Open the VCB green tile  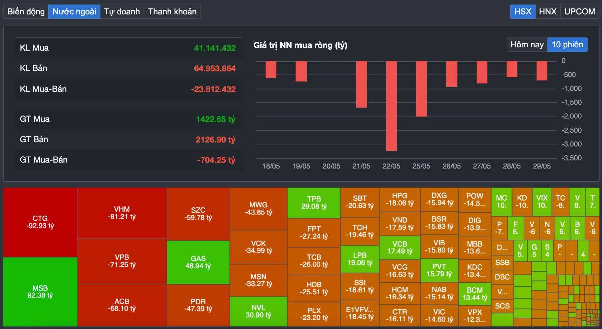tap(399, 247)
